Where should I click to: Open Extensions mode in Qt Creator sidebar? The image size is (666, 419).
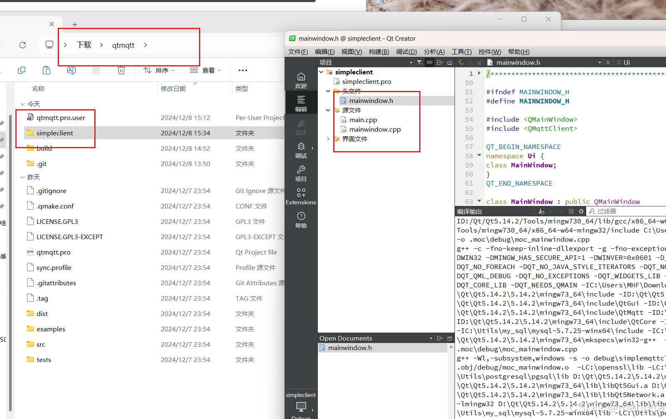pos(301,196)
